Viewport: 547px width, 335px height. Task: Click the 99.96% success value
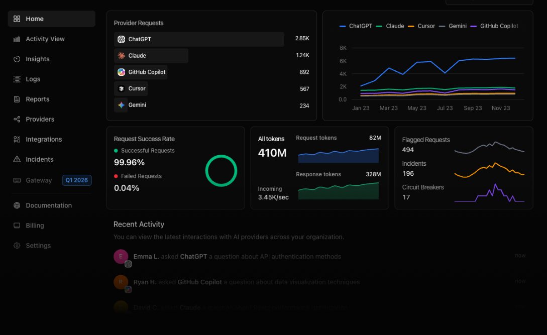(129, 163)
